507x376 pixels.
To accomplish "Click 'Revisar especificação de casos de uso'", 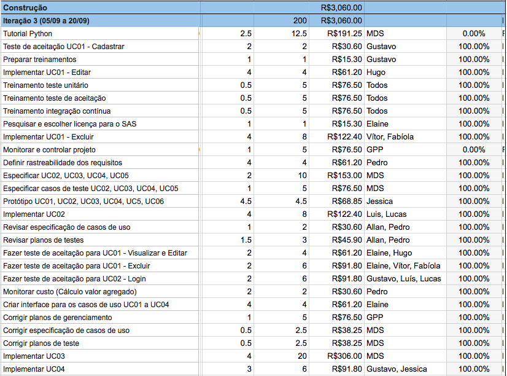I will pyautogui.click(x=99, y=227).
